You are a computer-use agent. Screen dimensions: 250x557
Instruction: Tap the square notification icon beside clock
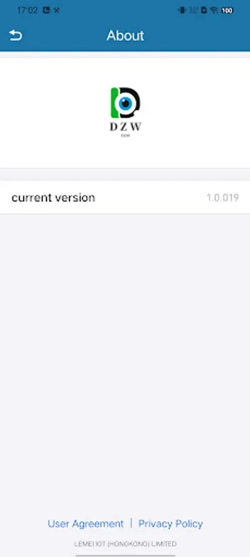coord(46,11)
